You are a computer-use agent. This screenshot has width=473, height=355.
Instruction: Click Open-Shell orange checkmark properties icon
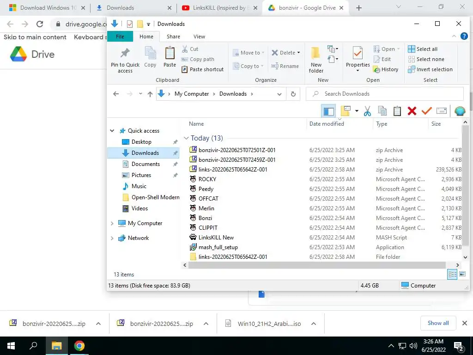[x=426, y=111]
